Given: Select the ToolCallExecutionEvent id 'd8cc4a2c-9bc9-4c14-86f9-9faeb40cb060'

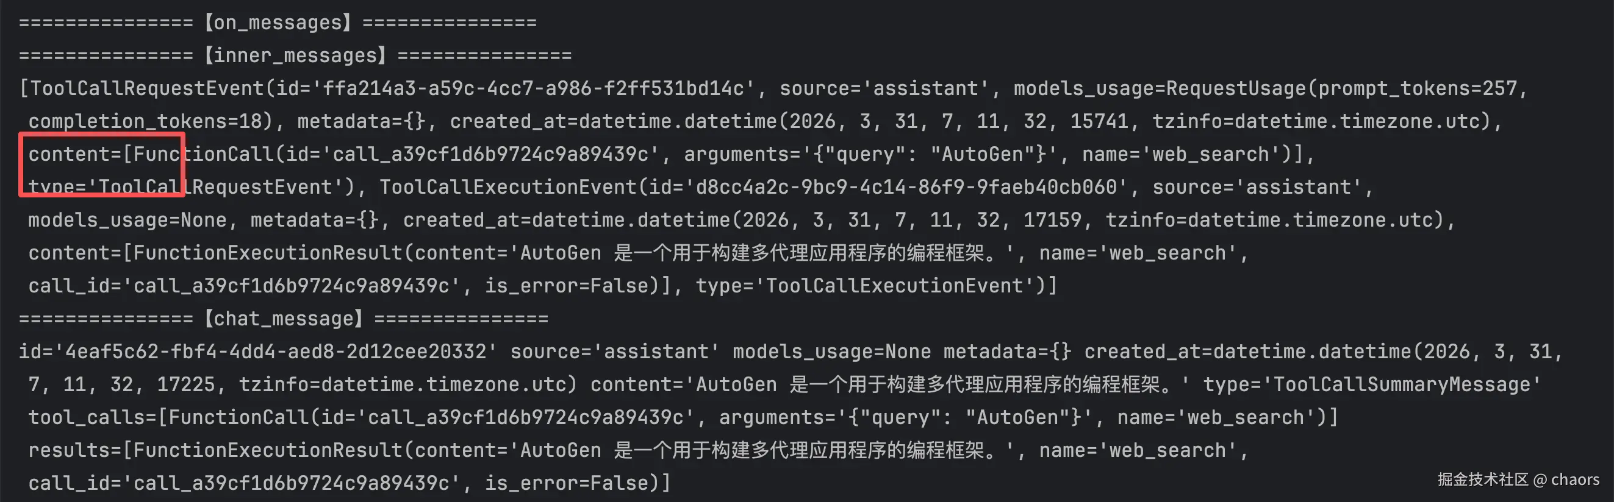Looking at the screenshot, I should click(906, 187).
